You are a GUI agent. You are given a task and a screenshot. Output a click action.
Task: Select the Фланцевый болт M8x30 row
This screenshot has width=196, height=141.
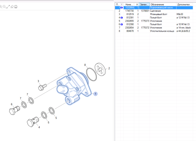tap(154, 14)
